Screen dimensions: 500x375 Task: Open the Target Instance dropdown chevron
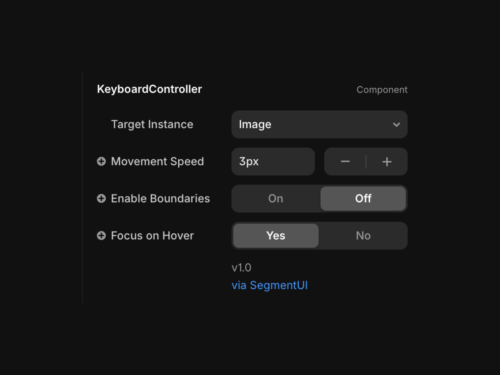396,125
